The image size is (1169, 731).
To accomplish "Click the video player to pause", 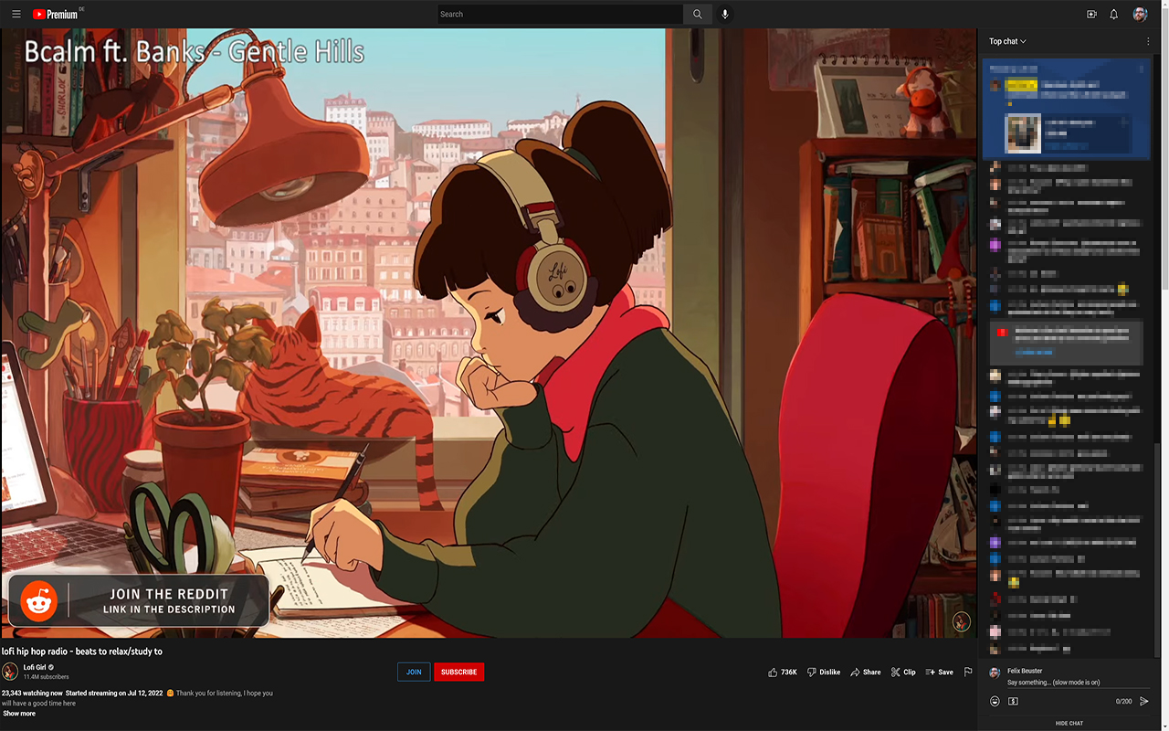I will pos(489,333).
